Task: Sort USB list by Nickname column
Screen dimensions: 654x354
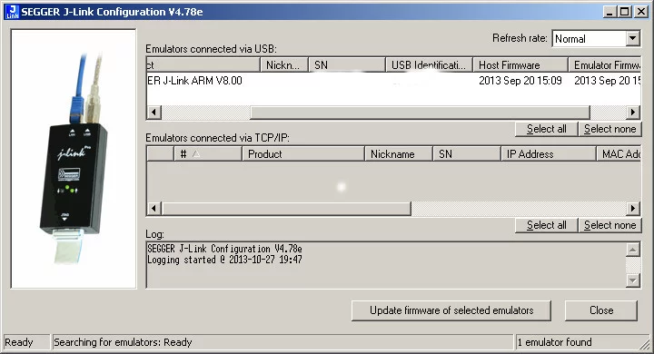Action: point(284,65)
